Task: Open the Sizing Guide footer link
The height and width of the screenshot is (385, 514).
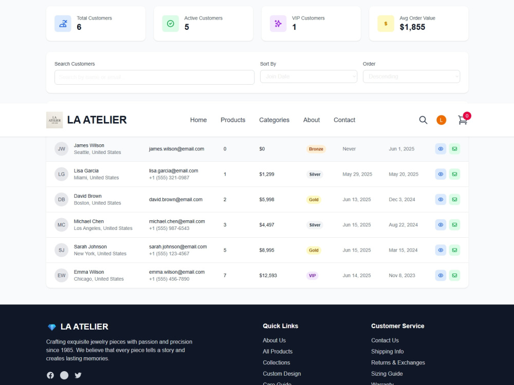Action: 387,374
